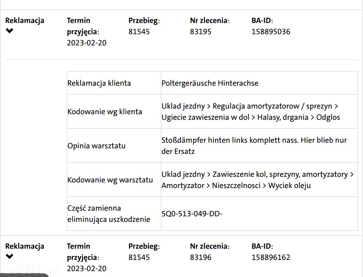
Task: Click part number 5Q0-513-049-DD-
Action: coord(192,213)
